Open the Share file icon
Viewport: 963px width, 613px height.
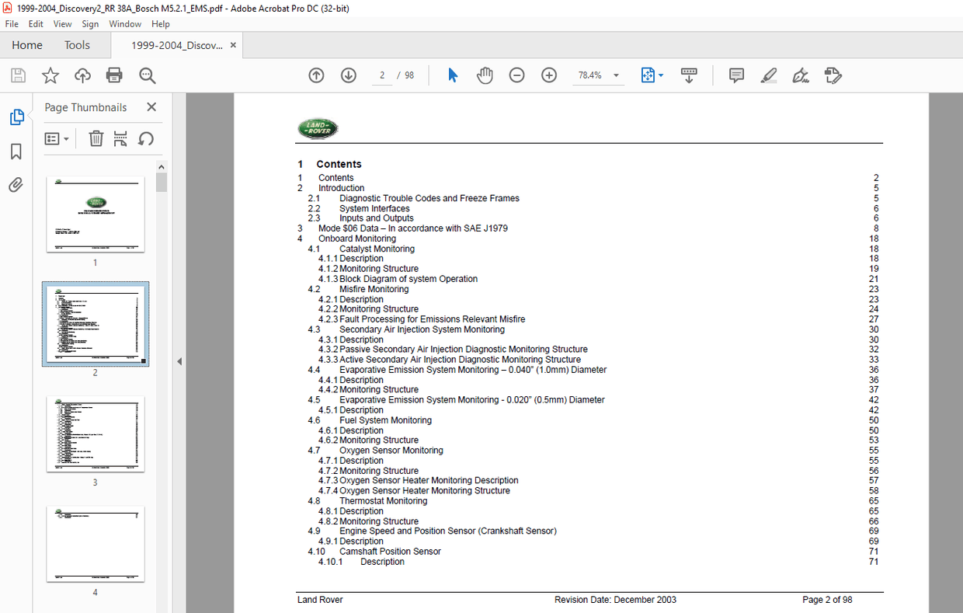(82, 75)
